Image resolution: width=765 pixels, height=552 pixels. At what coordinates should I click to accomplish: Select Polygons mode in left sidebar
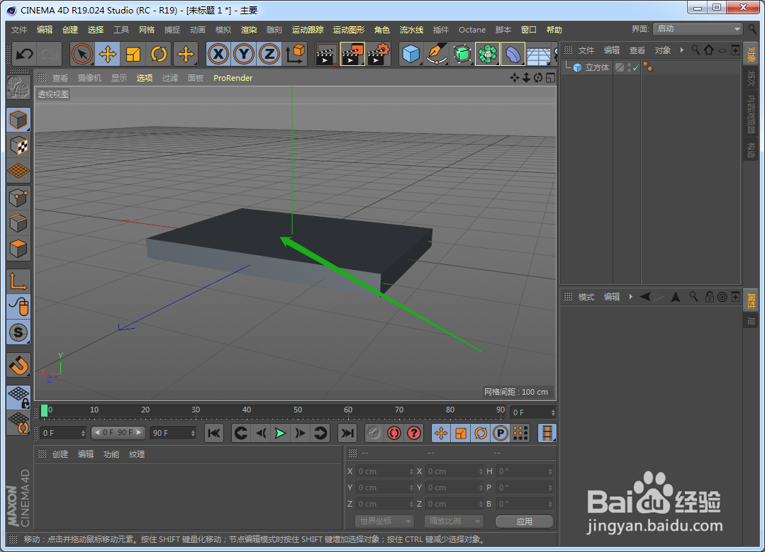click(x=18, y=249)
